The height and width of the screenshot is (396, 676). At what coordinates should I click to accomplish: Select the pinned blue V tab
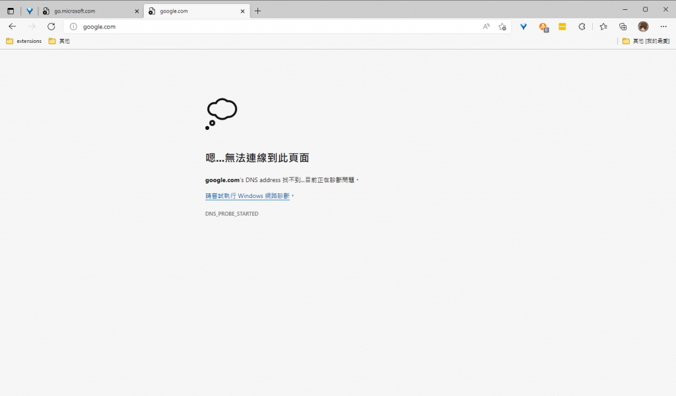click(x=29, y=11)
